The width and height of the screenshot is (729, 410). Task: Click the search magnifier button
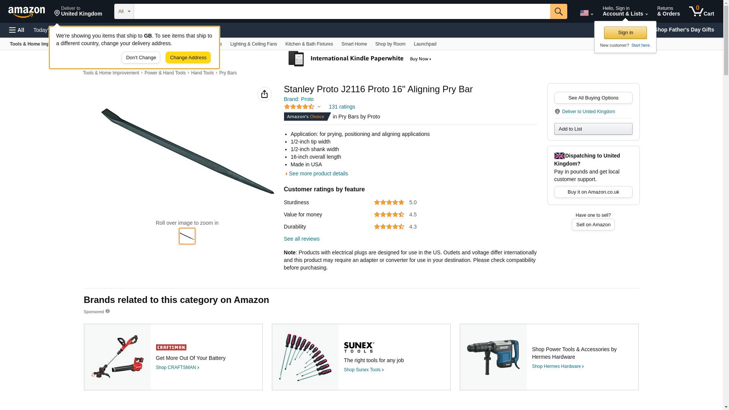coord(559,11)
